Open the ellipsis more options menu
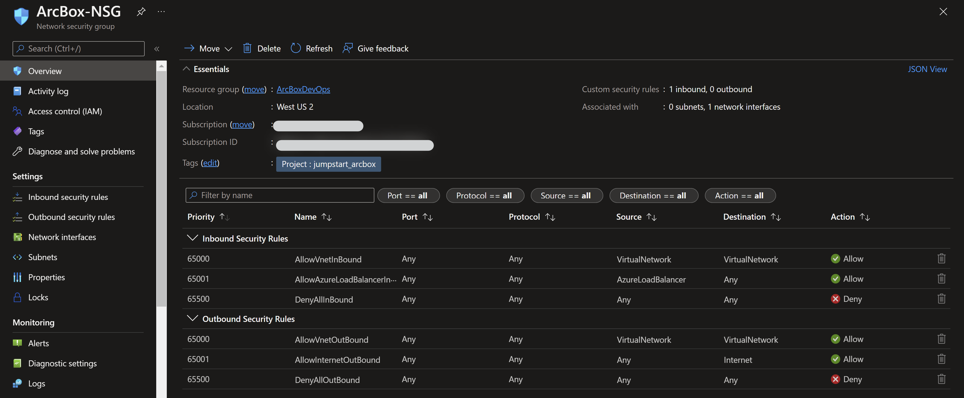 point(161,12)
